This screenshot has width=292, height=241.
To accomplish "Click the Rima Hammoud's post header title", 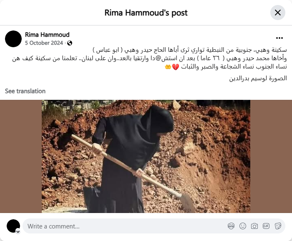I will point(146,13).
